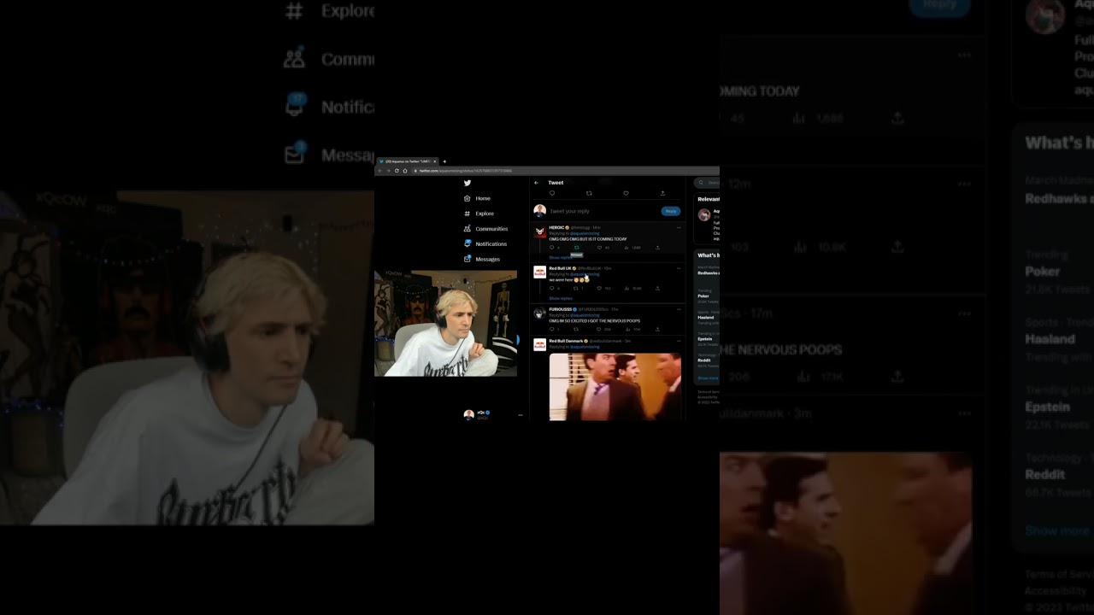Screen dimensions: 1094x615
Task: Click the green retweet icon on HEROIC's tweet
Action: coord(577,248)
